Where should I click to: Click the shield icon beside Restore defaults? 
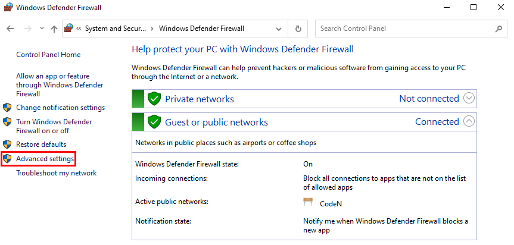click(x=8, y=145)
